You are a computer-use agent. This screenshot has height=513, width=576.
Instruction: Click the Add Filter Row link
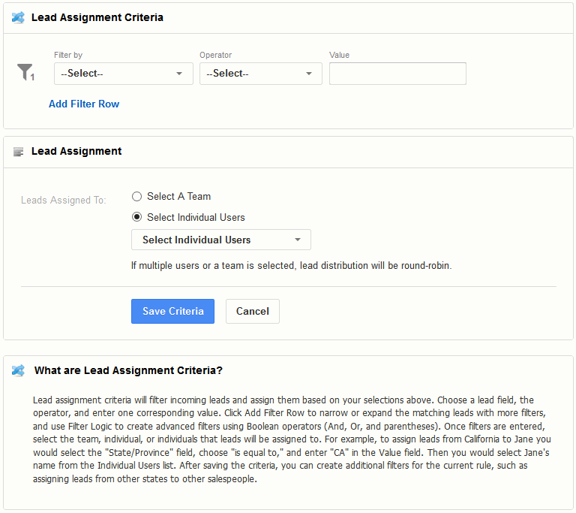pos(84,104)
